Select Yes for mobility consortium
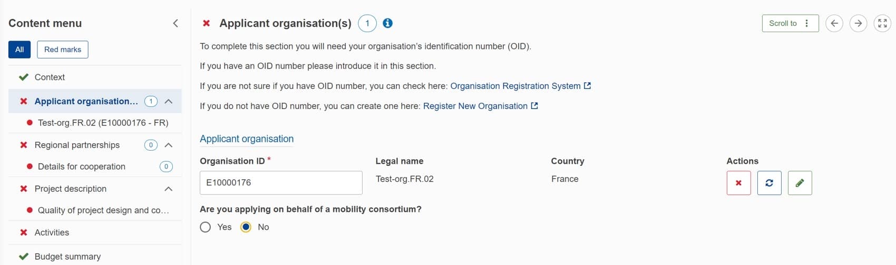 click(x=206, y=227)
